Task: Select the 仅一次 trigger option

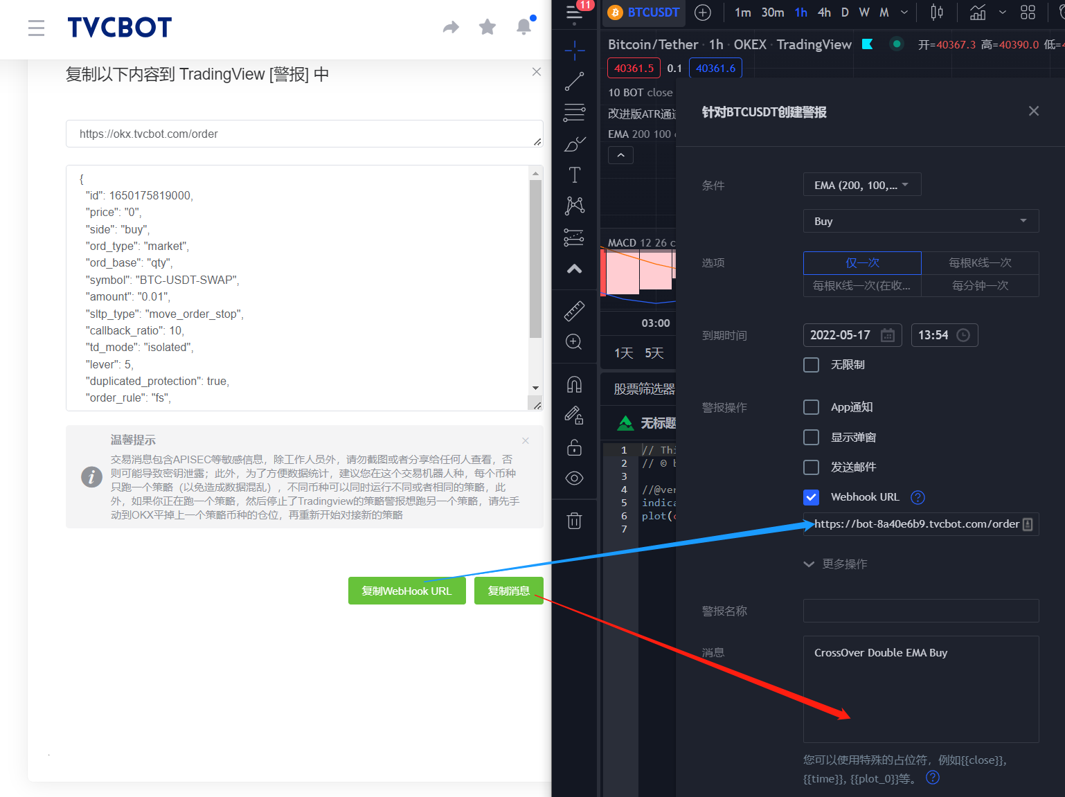Action: (862, 263)
